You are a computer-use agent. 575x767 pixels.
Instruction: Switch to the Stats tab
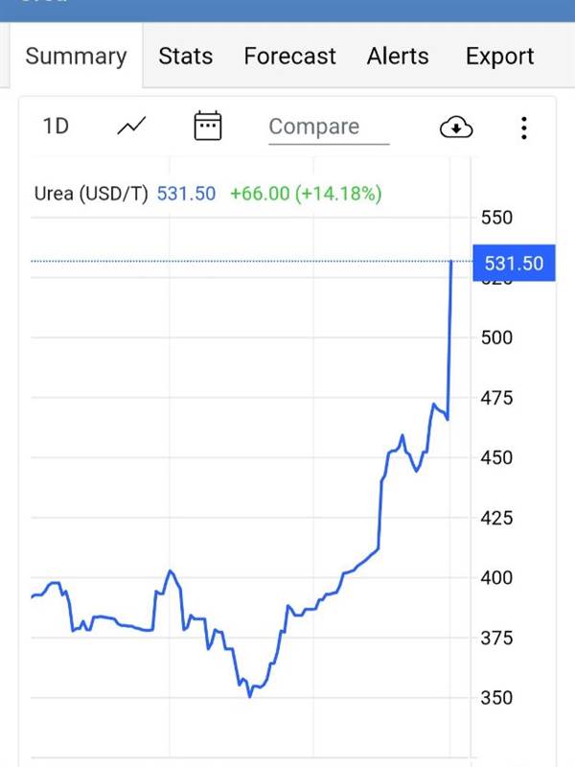click(186, 56)
